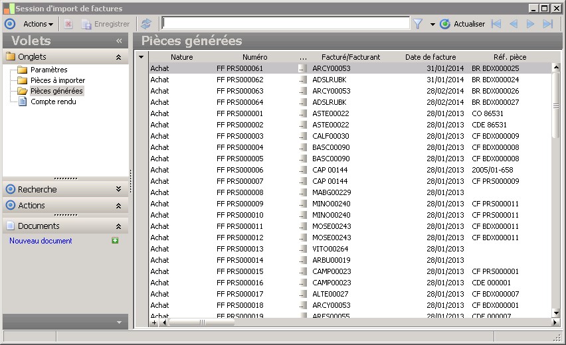Collapse the Volets pane with double chevron

[x=119, y=41]
